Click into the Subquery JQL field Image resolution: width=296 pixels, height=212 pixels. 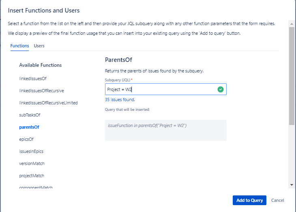(x=160, y=89)
